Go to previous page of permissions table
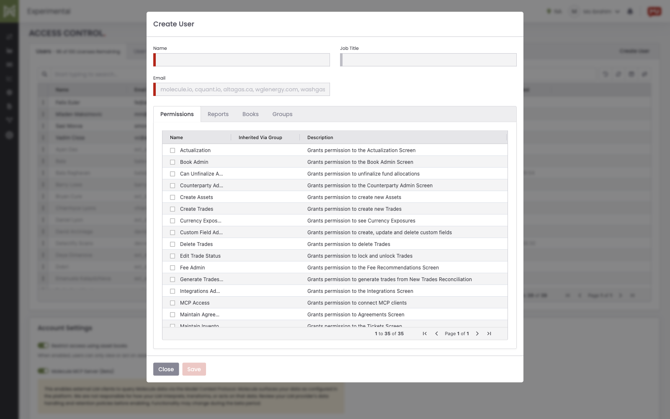670x419 pixels. (x=436, y=334)
